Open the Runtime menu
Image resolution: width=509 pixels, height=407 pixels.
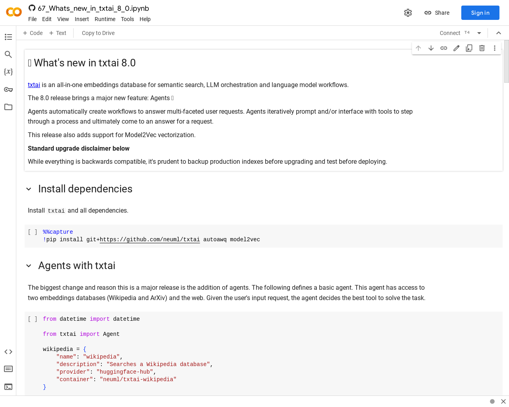(x=105, y=19)
